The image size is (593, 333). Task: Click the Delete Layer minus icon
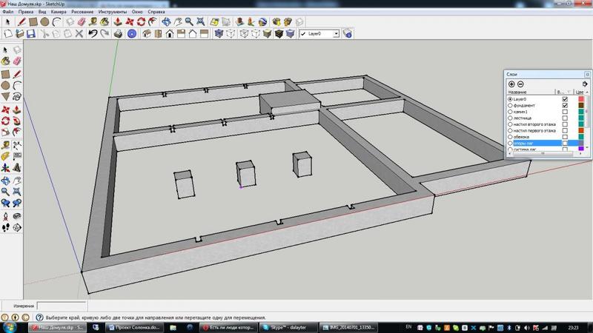pyautogui.click(x=520, y=84)
